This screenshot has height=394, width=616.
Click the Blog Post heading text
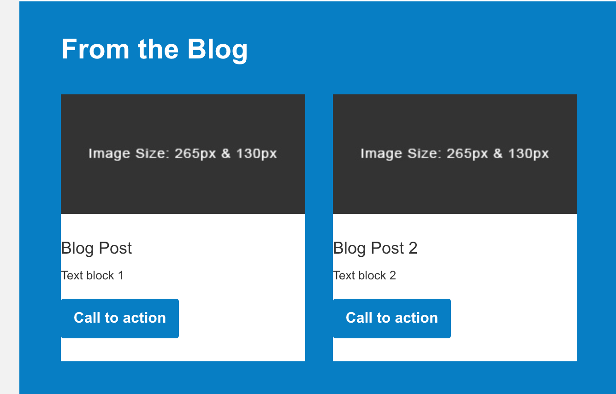(x=96, y=248)
